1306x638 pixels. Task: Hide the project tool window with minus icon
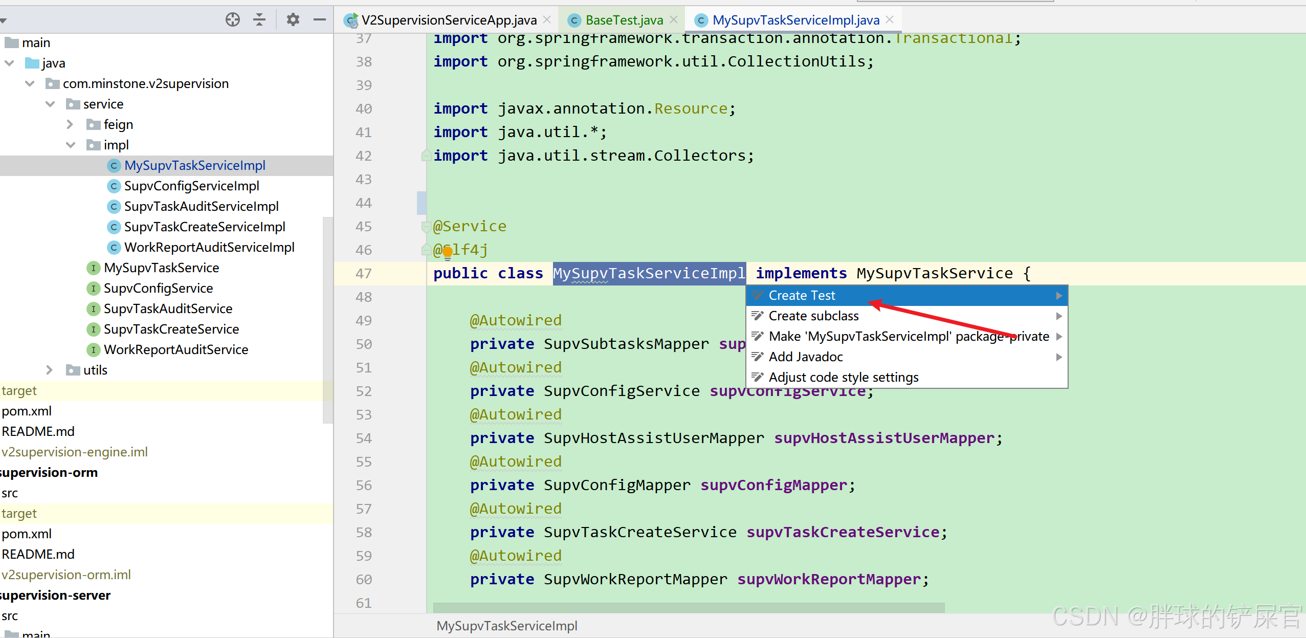320,19
